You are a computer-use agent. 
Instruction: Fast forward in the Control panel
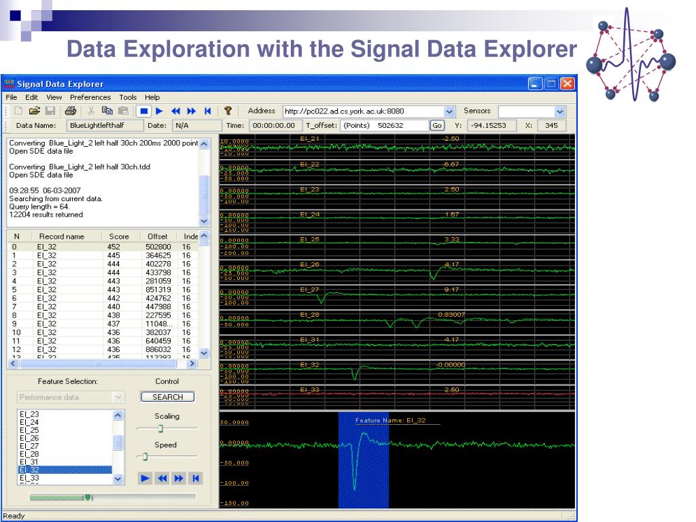(179, 478)
